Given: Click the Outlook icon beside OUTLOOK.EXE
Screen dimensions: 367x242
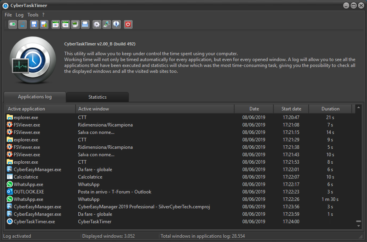Looking at the screenshot, I should click(x=10, y=191).
